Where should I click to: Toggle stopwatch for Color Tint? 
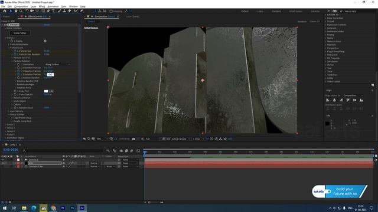pos(15,91)
